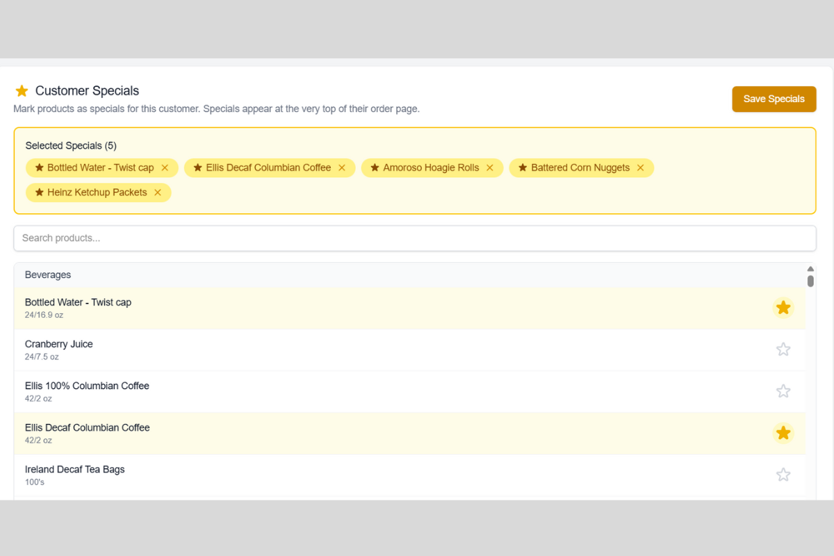
Task: Click scrollbar up arrow in product list
Action: click(810, 269)
